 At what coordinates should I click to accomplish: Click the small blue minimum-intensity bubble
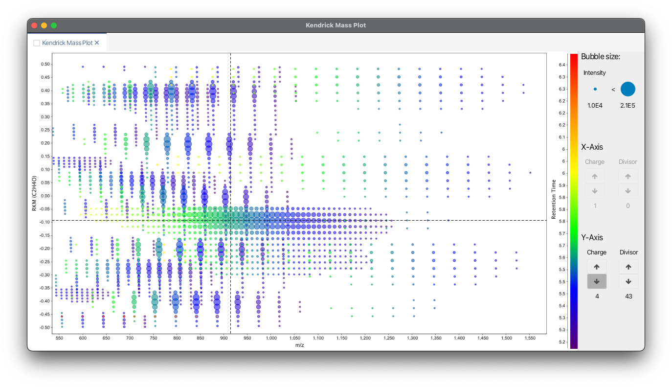tap(595, 89)
